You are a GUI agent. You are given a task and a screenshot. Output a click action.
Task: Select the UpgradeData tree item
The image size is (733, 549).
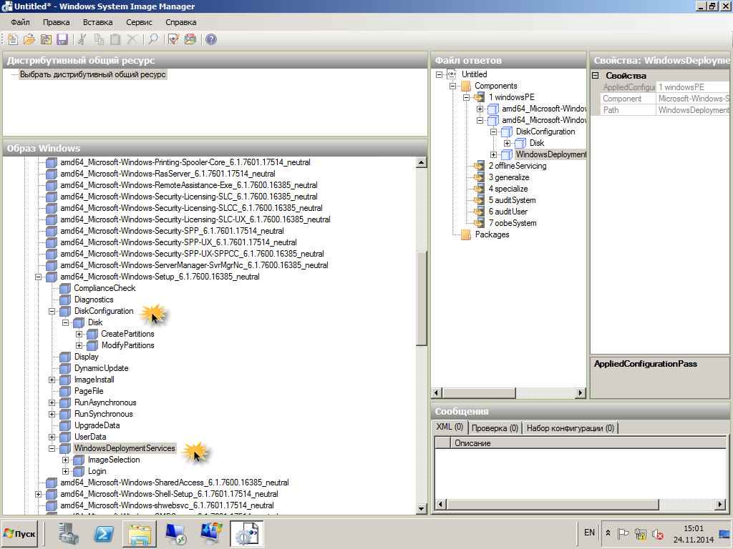coord(97,426)
